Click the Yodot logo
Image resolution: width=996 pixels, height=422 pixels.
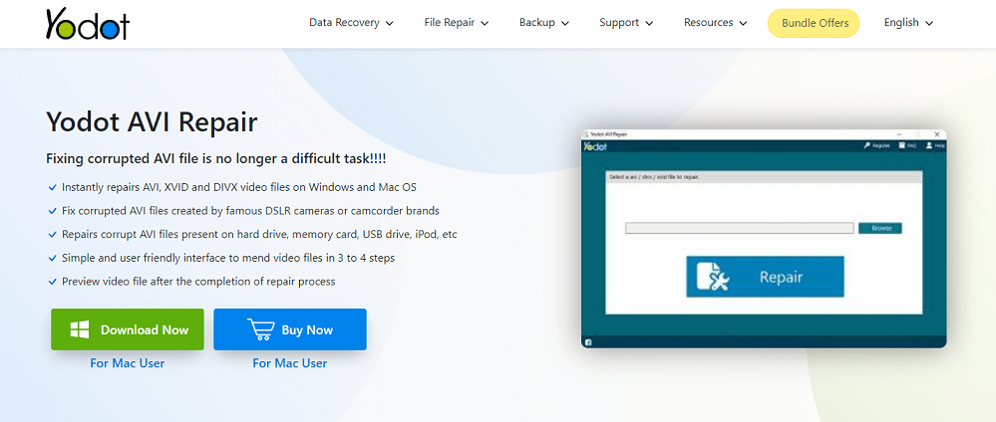tap(87, 24)
